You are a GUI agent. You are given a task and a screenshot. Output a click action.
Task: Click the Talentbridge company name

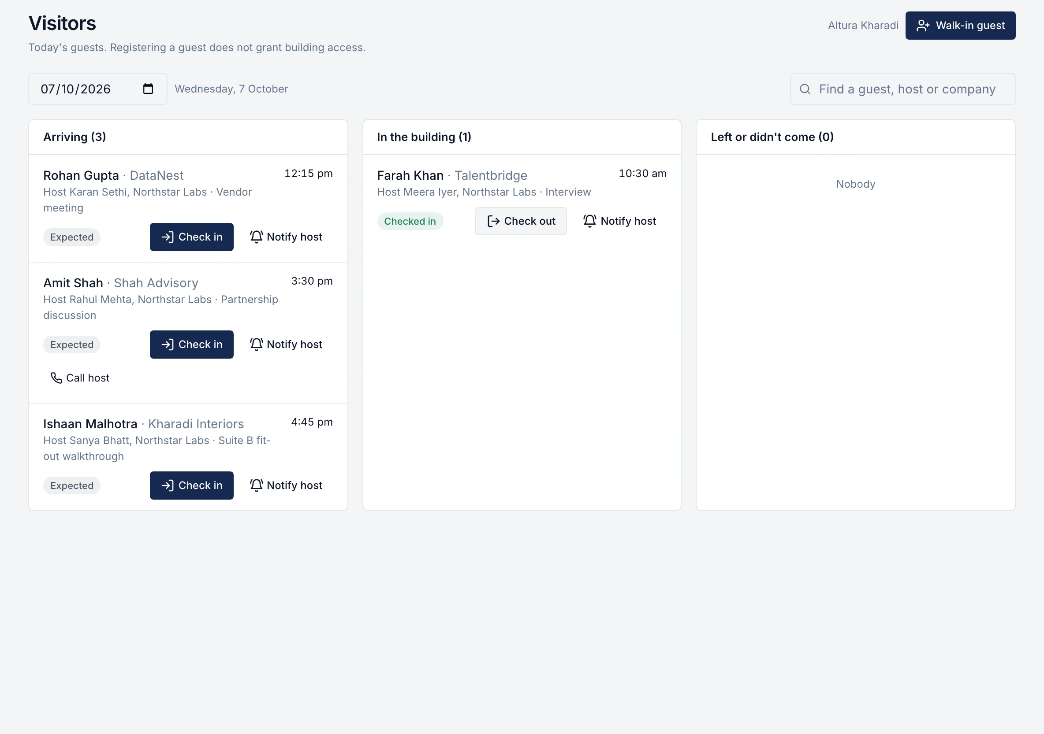[x=491, y=175]
